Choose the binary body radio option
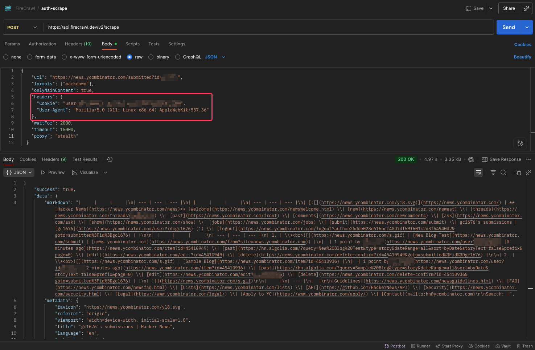Viewport: 535px width, 350px height. click(x=151, y=57)
